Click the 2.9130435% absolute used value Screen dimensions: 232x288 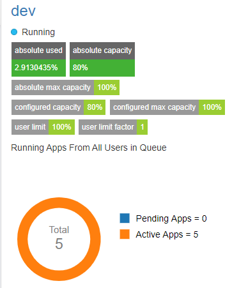pyautogui.click(x=38, y=68)
